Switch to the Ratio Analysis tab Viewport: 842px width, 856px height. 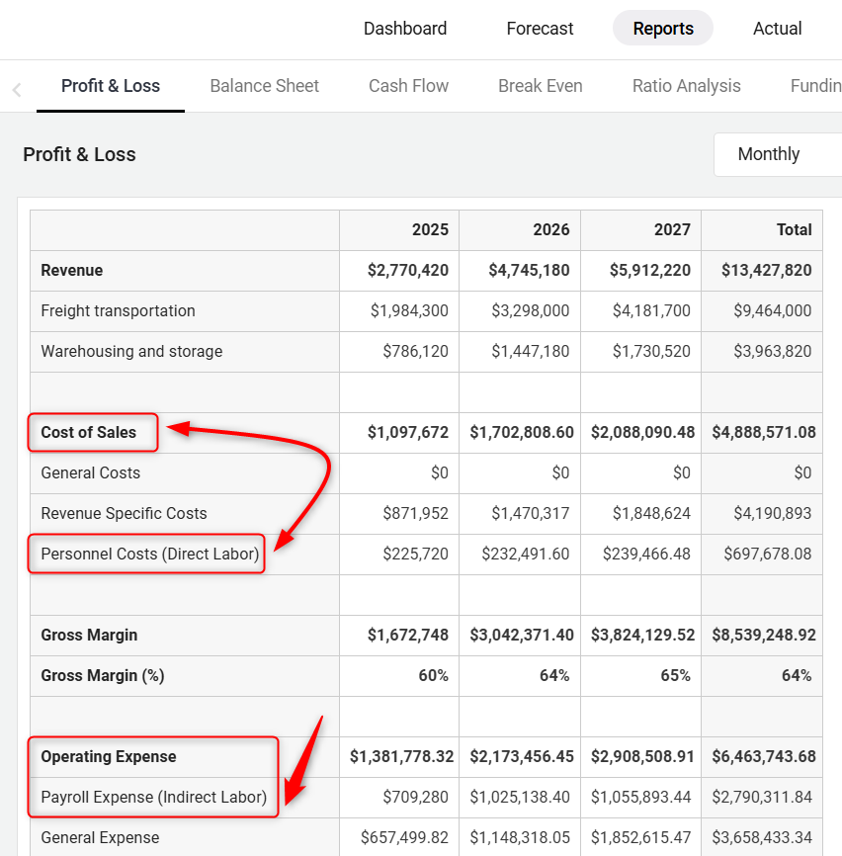click(687, 86)
